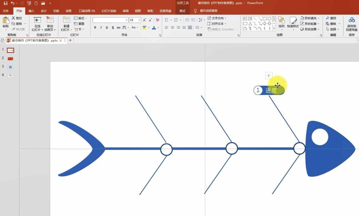Align text to the left

(x=167, y=27)
